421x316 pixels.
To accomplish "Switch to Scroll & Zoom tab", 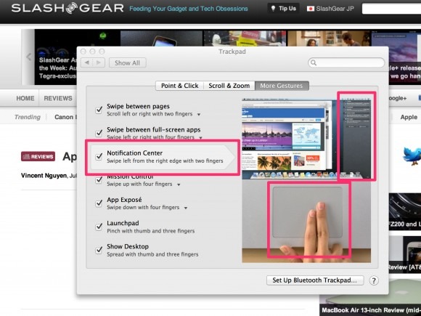I will tap(229, 86).
